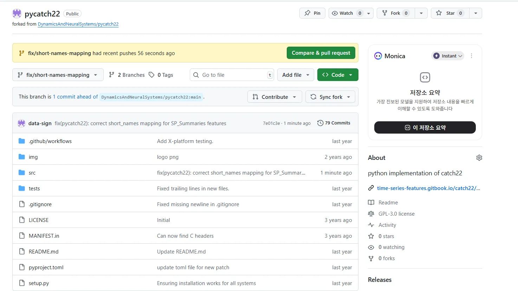Click the tests folder icon
The height and width of the screenshot is (291, 518).
pos(22,188)
